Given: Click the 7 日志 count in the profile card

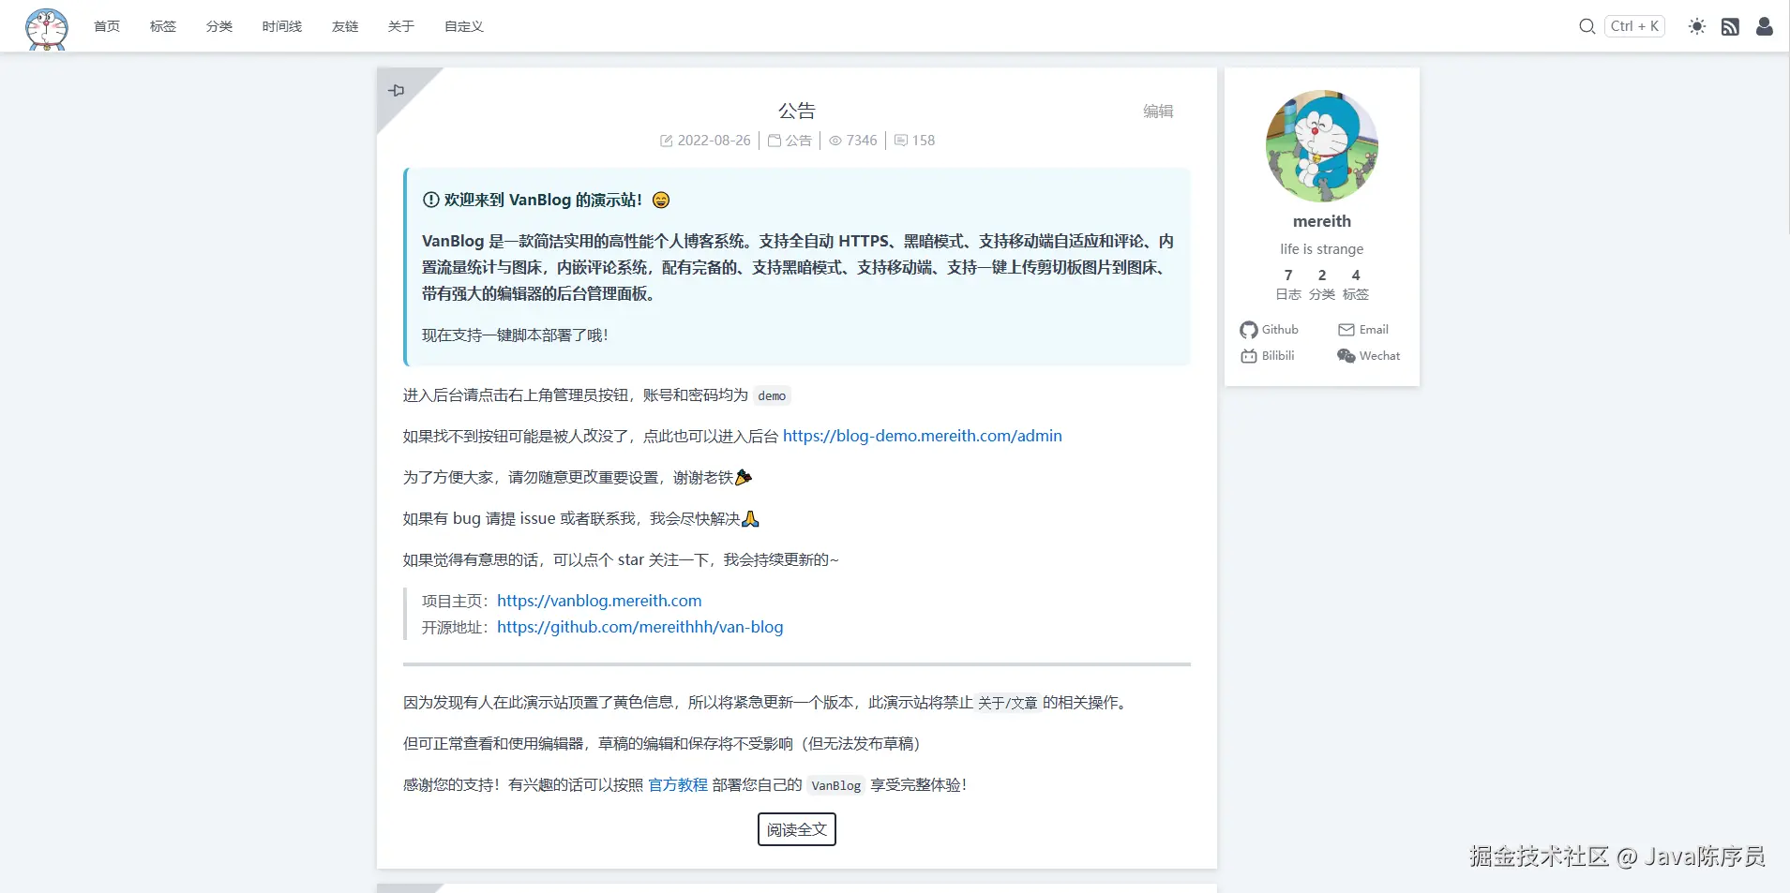Looking at the screenshot, I should (1288, 284).
